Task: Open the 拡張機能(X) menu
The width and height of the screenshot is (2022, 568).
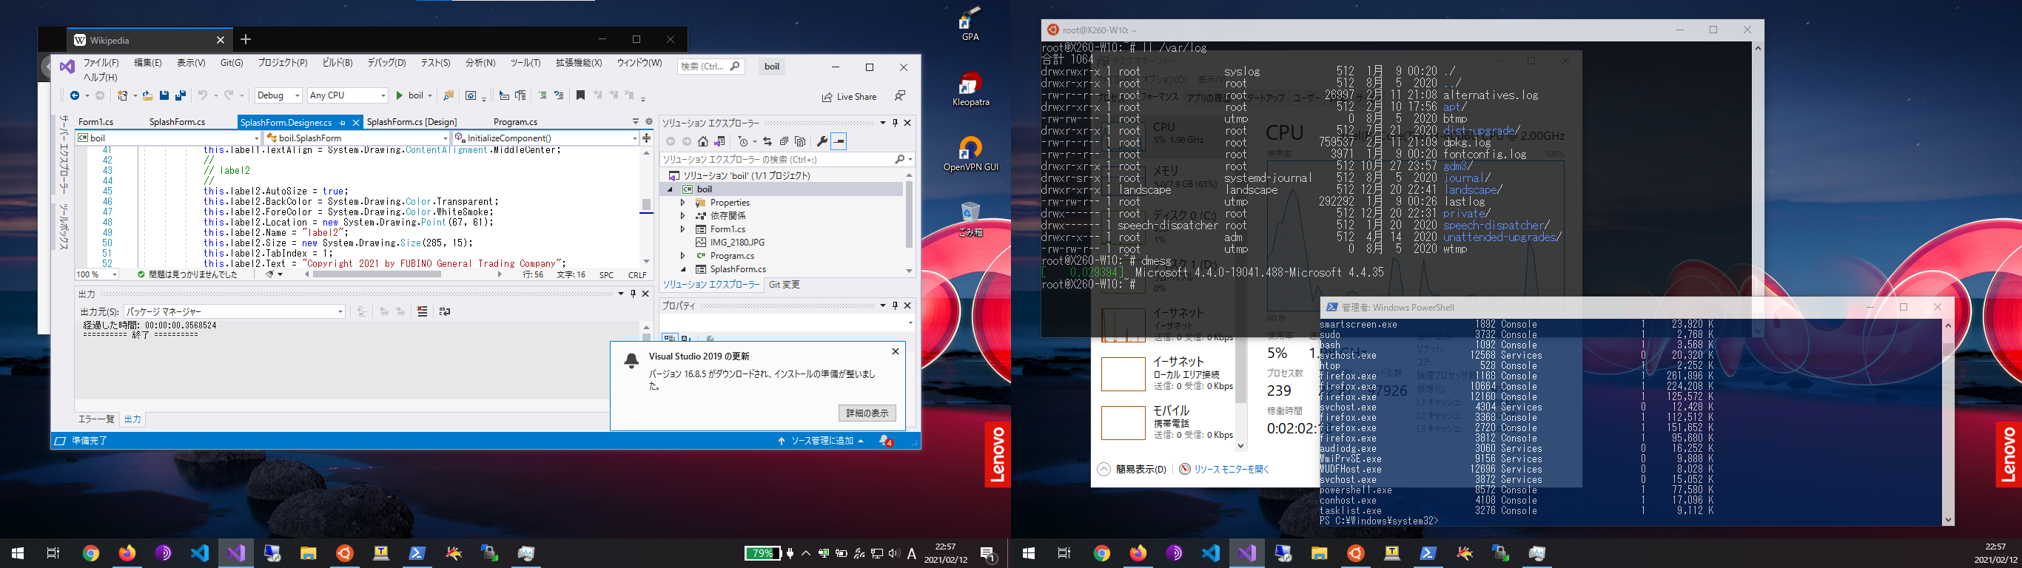Action: [579, 63]
